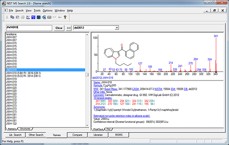Select JWH-122 in the compound list
The height and width of the screenshot is (145, 229).
(11, 124)
